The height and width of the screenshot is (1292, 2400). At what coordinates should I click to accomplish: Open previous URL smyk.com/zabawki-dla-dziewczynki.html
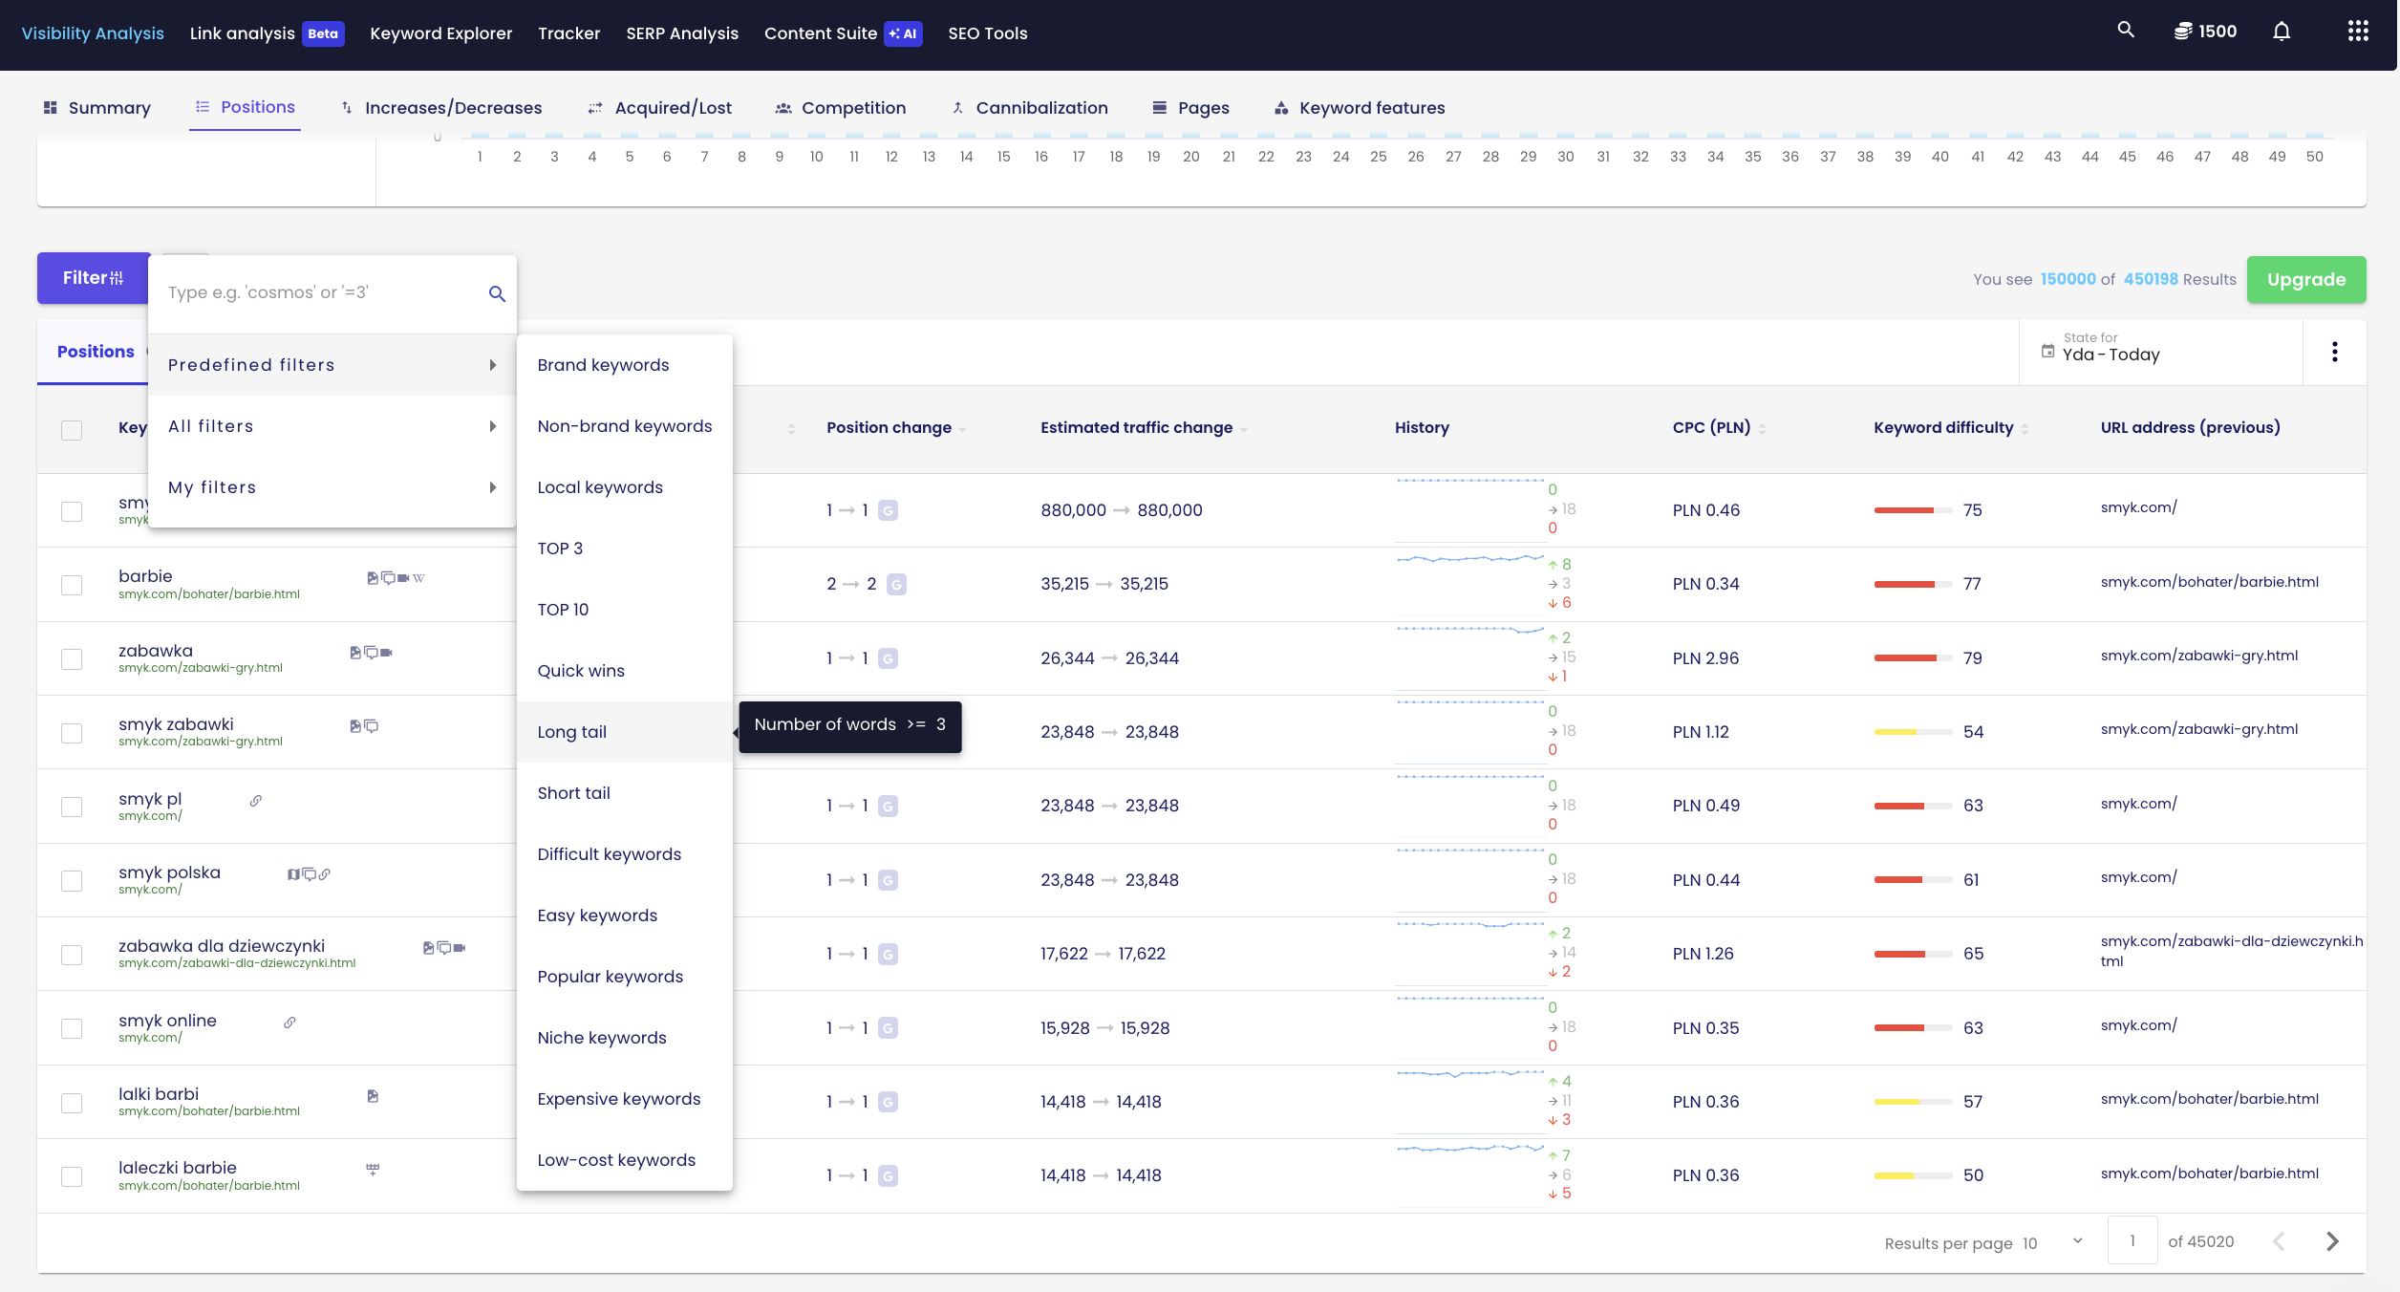click(2232, 951)
